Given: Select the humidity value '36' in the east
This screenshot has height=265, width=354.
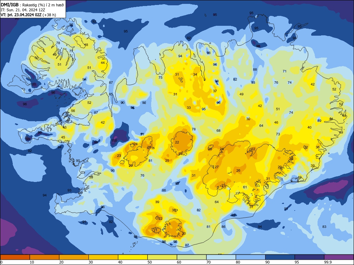Looking at the screenshot, I should coord(318,147).
